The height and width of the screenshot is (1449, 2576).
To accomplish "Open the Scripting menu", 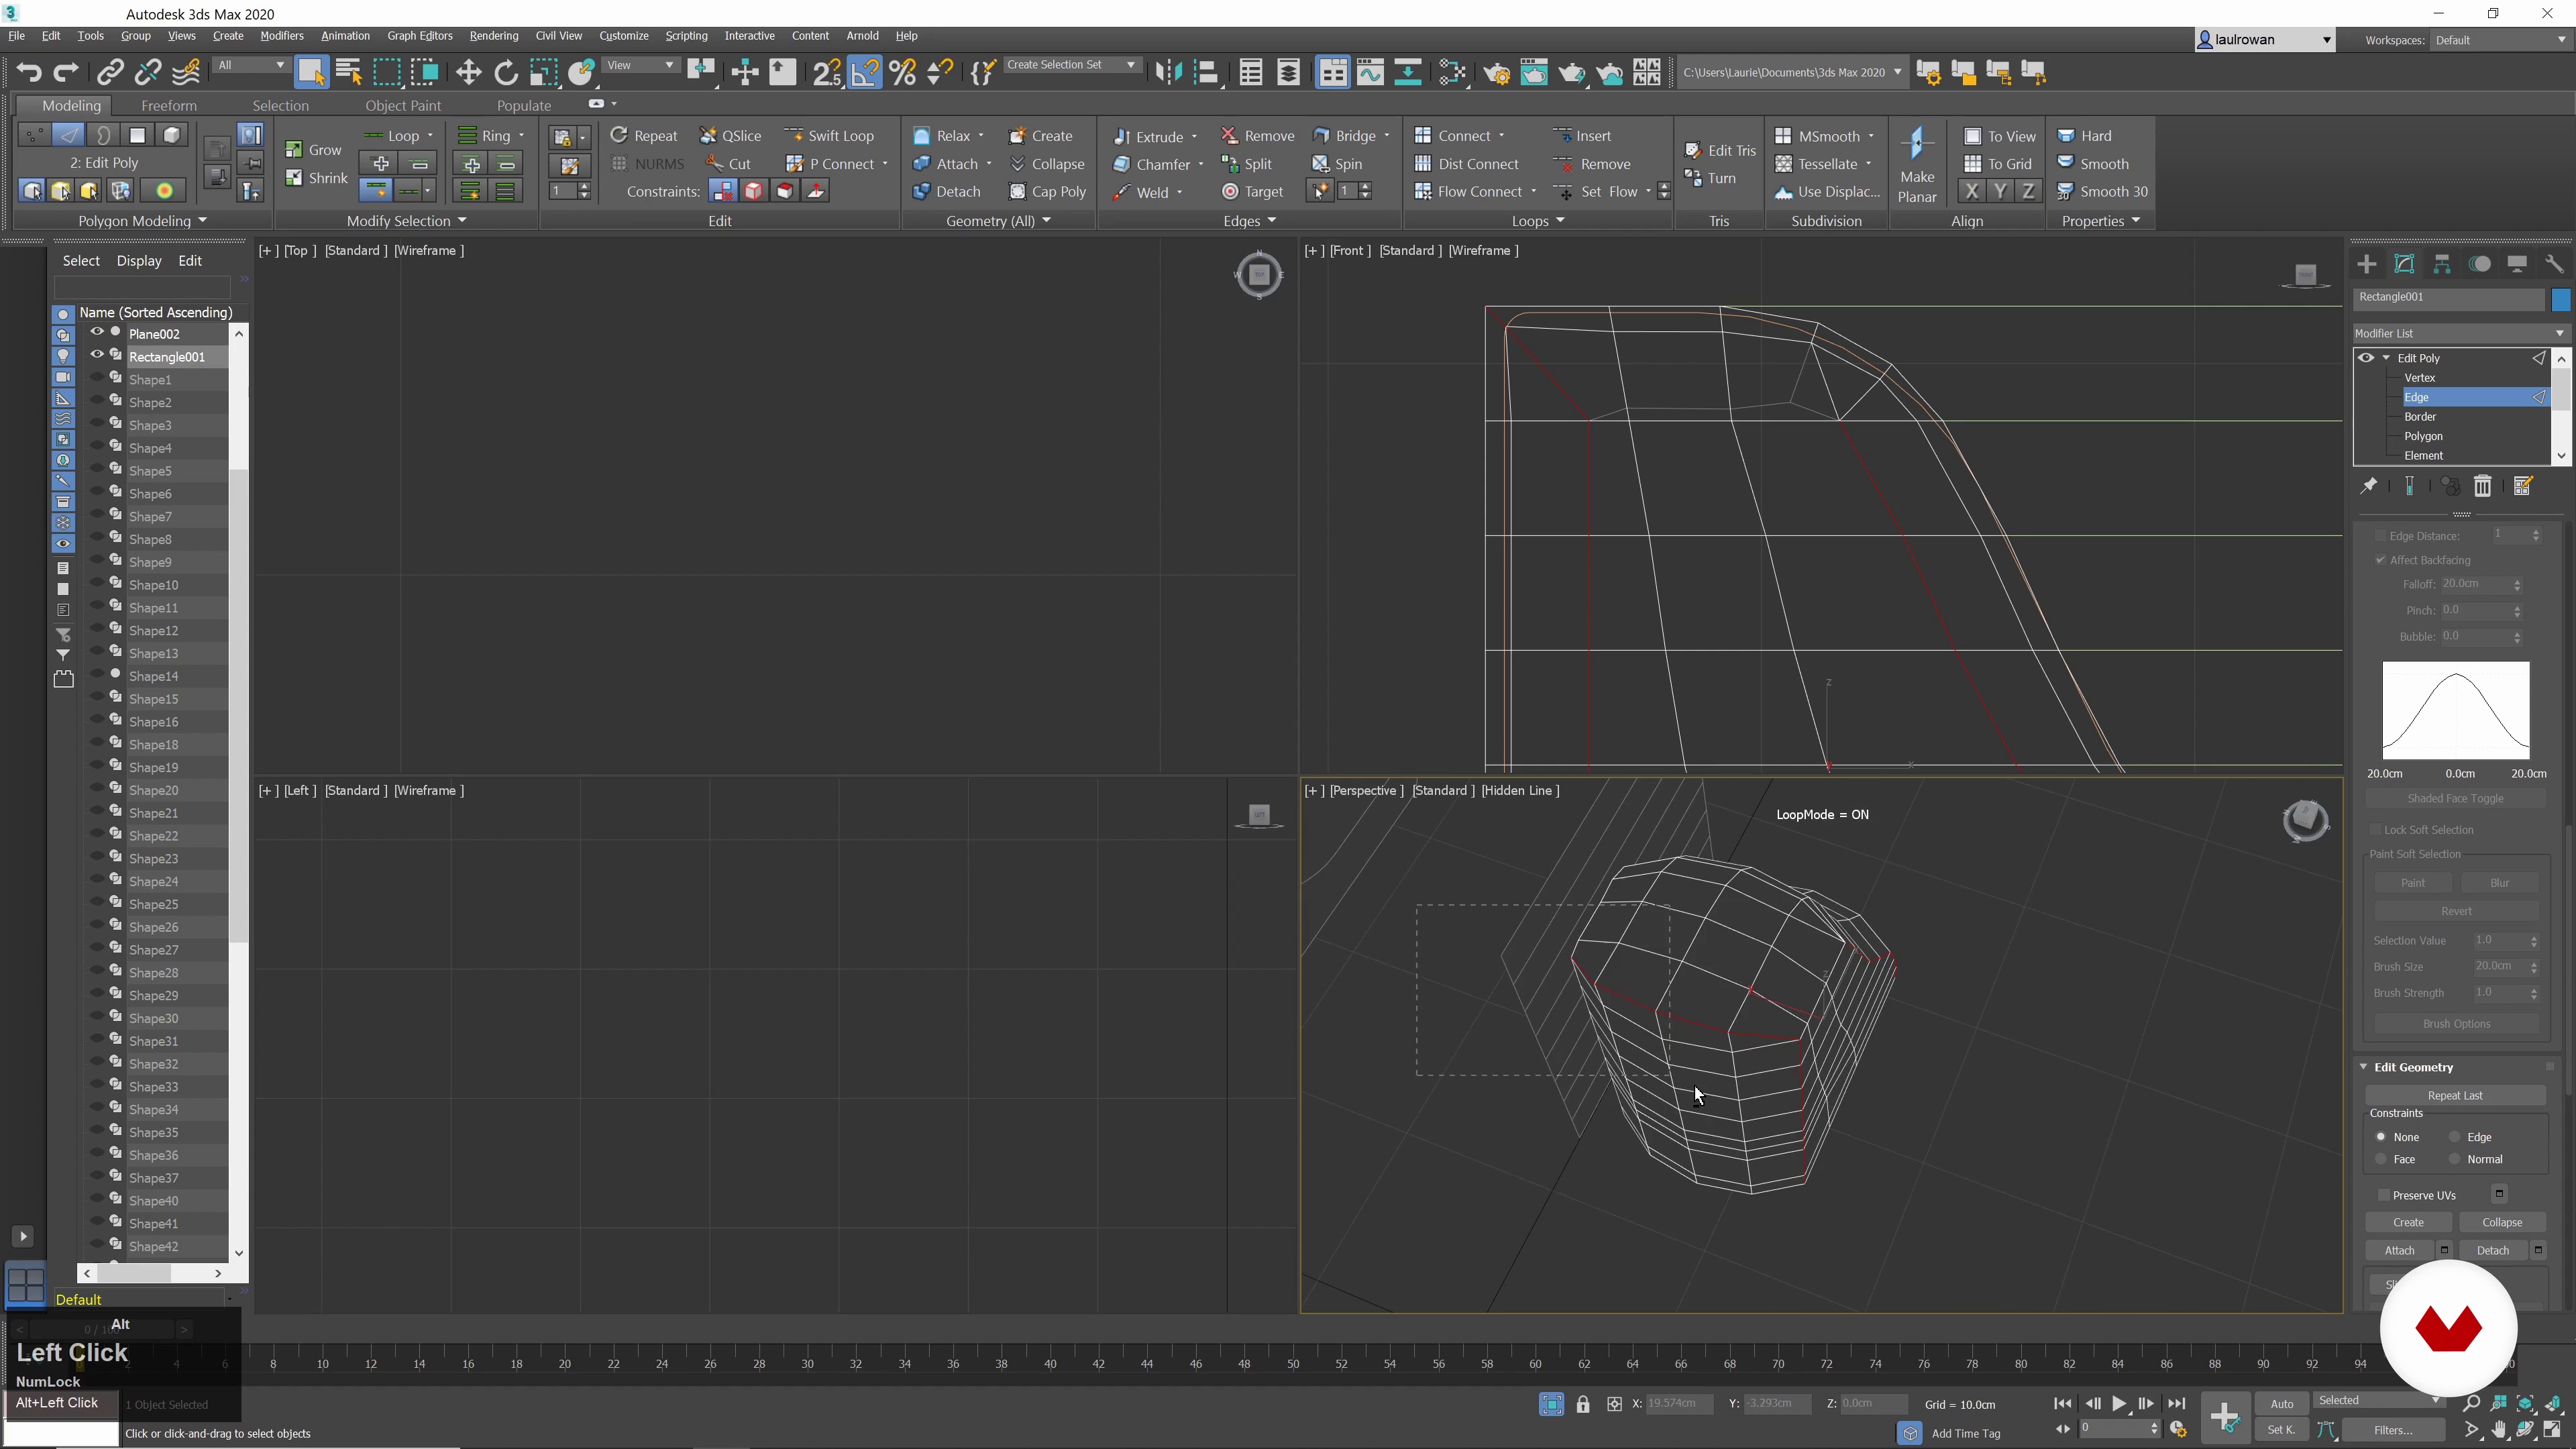I will coord(686,36).
